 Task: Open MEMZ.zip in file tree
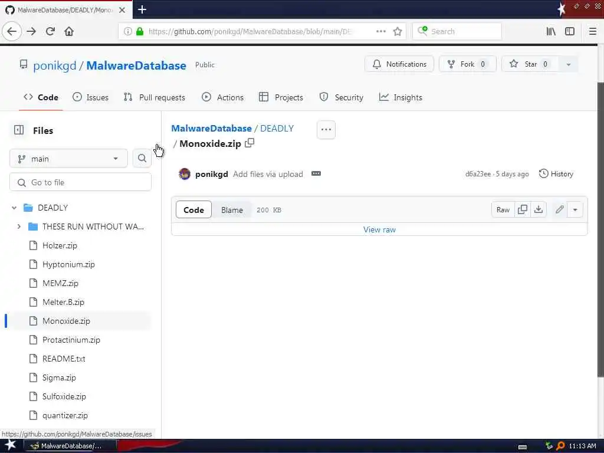pyautogui.click(x=61, y=283)
